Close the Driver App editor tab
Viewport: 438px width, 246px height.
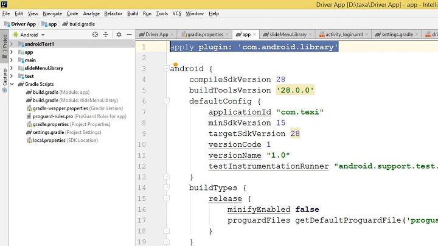(172, 34)
